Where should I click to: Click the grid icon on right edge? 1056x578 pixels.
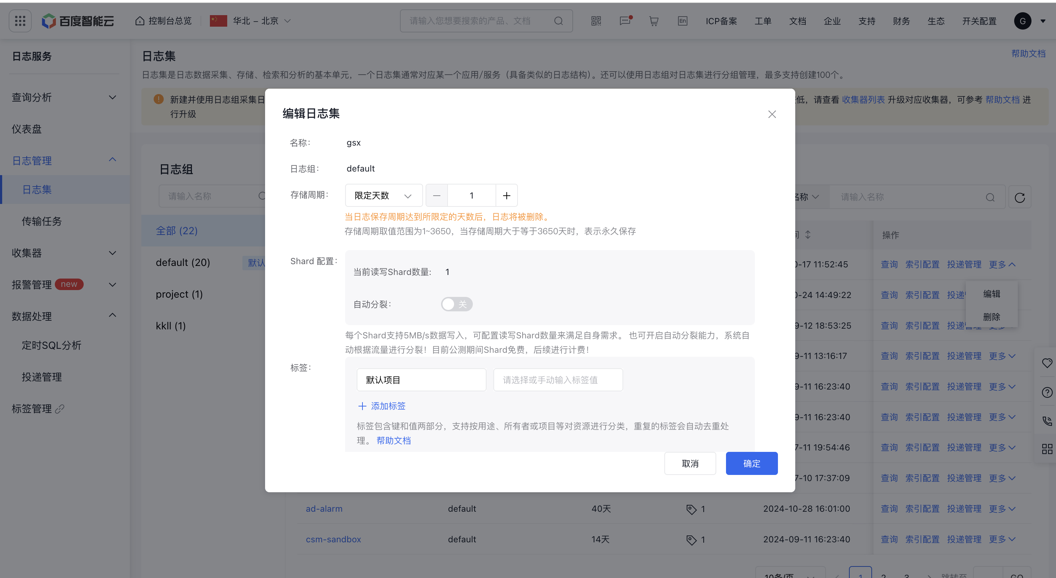coord(1047,449)
